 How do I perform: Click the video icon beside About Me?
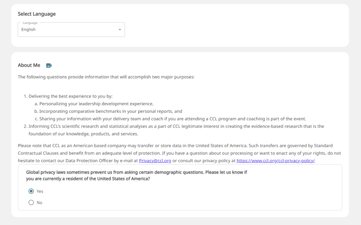[49, 65]
